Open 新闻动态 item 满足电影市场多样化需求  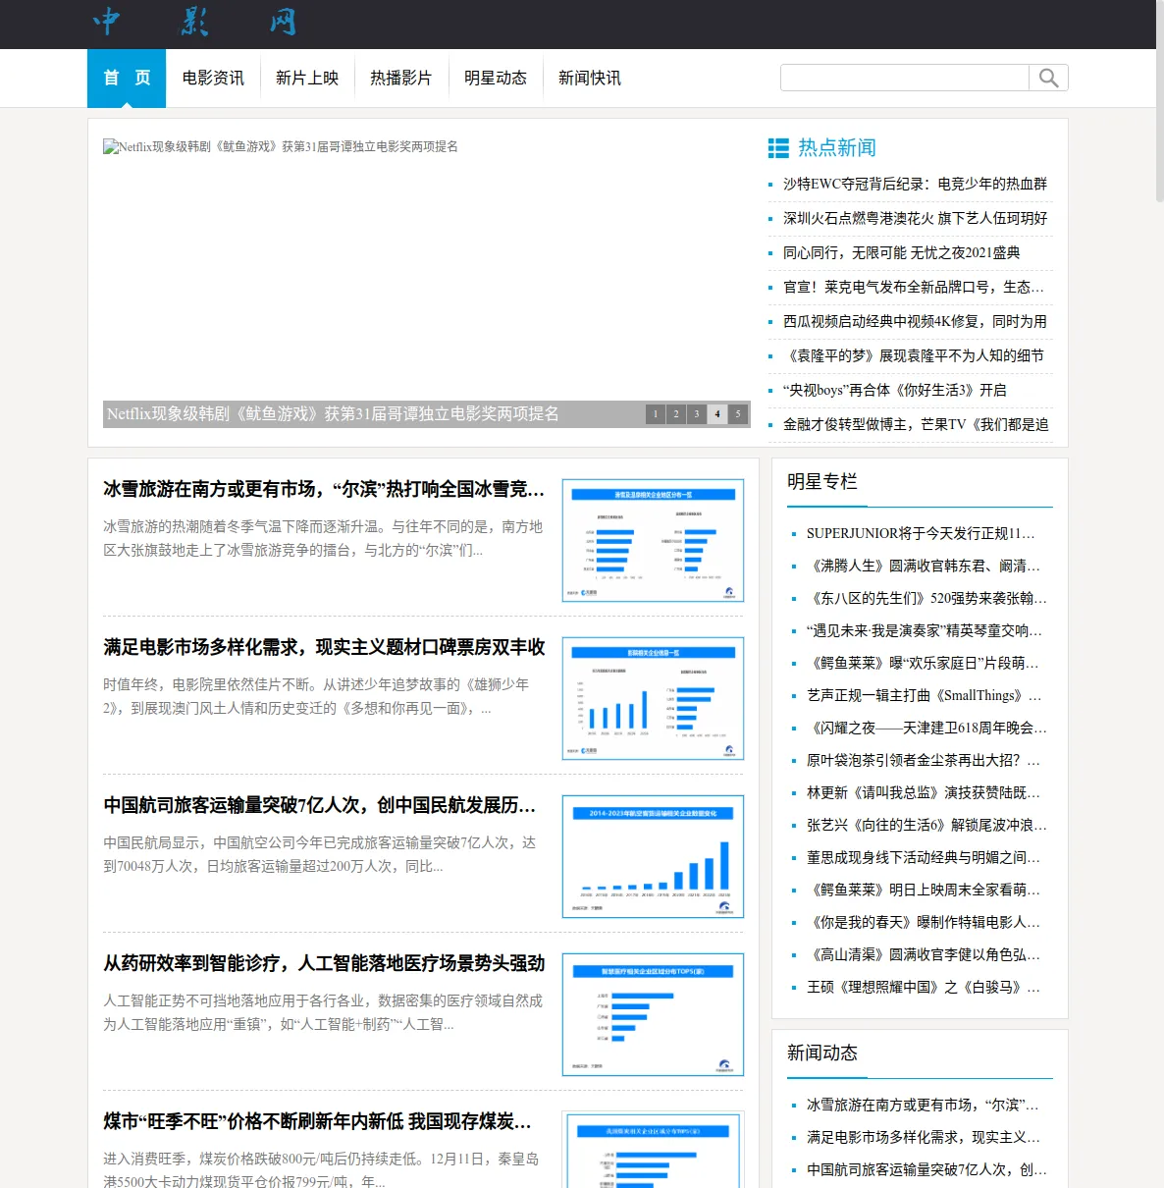924,1137
